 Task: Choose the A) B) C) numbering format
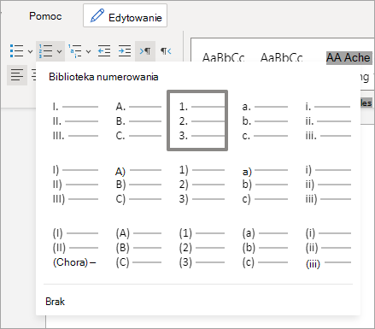138,185
